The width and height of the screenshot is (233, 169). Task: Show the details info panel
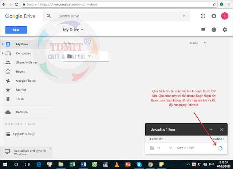(214, 30)
